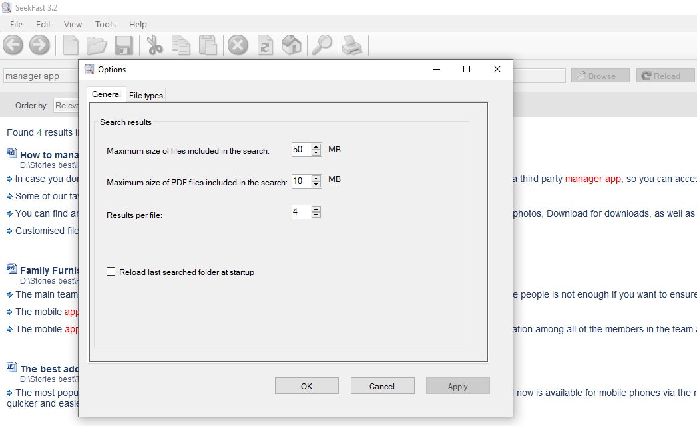The image size is (697, 426).
Task: Click arrow icon before 'In case you do' line
Action: tap(9, 179)
